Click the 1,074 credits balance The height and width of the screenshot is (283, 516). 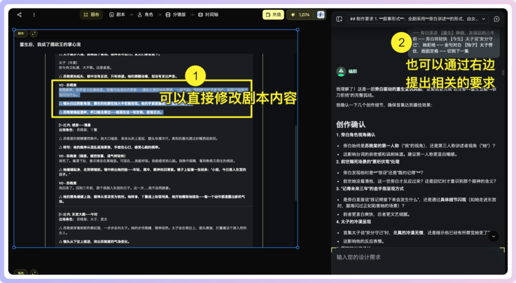[x=300, y=15]
